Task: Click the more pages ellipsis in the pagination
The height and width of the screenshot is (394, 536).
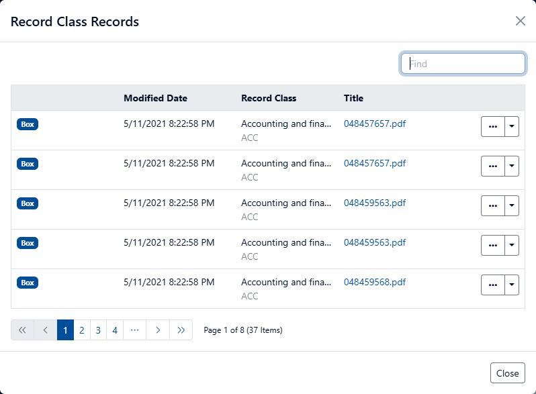Action: (134, 330)
